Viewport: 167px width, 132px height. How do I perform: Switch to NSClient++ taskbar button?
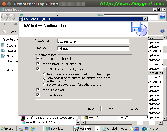[87, 129]
